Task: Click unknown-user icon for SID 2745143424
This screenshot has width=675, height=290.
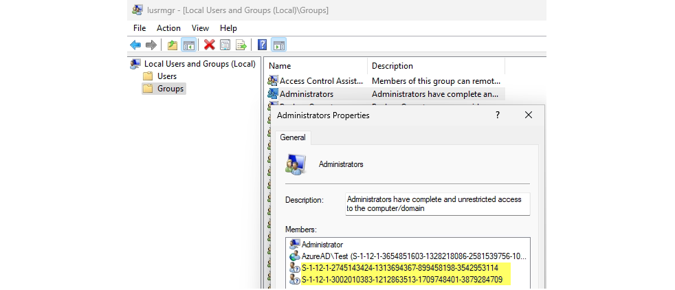Action: click(295, 268)
